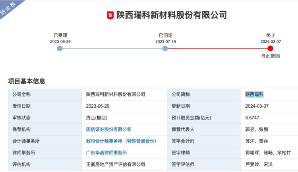Image resolution: width=298 pixels, height=172 pixels.
Task: Open the 国信证券股份有限公司 sponsor link
Action: click(109, 129)
